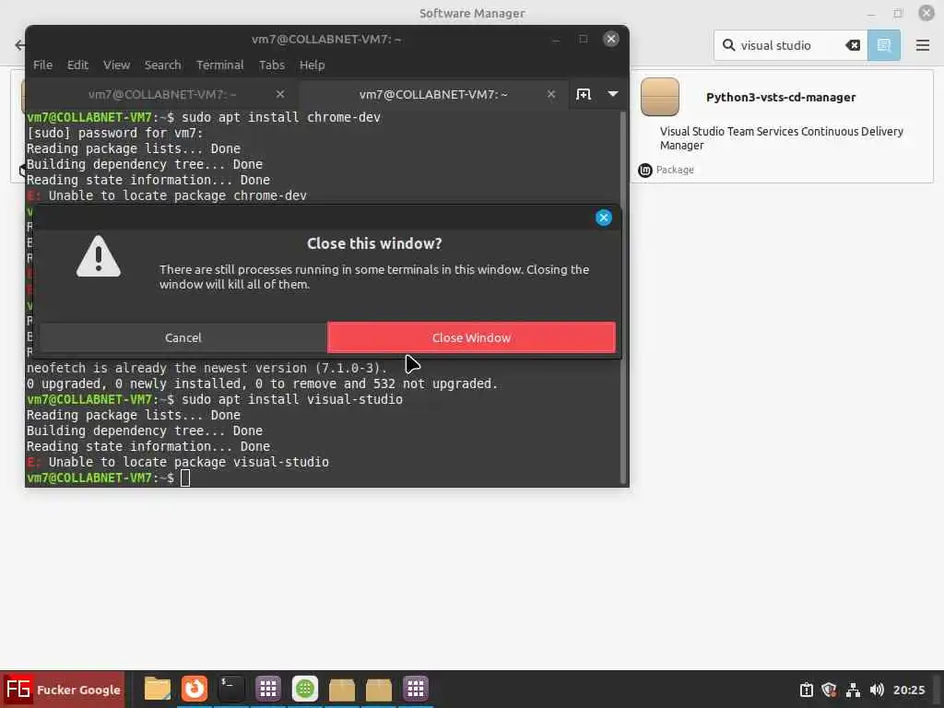This screenshot has height=708, width=944.
Task: Open the Fucker Google start menu
Action: click(63, 690)
